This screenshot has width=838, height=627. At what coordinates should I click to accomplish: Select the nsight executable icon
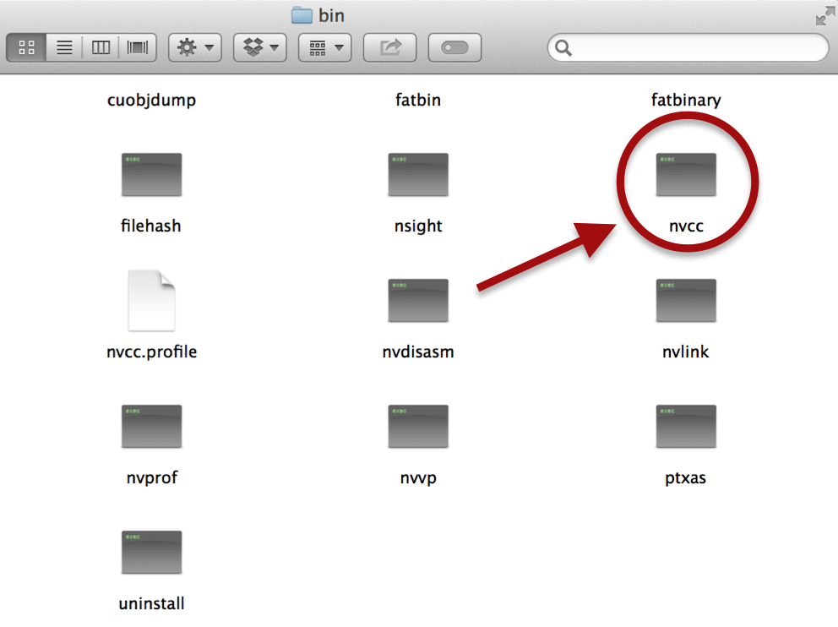[418, 175]
